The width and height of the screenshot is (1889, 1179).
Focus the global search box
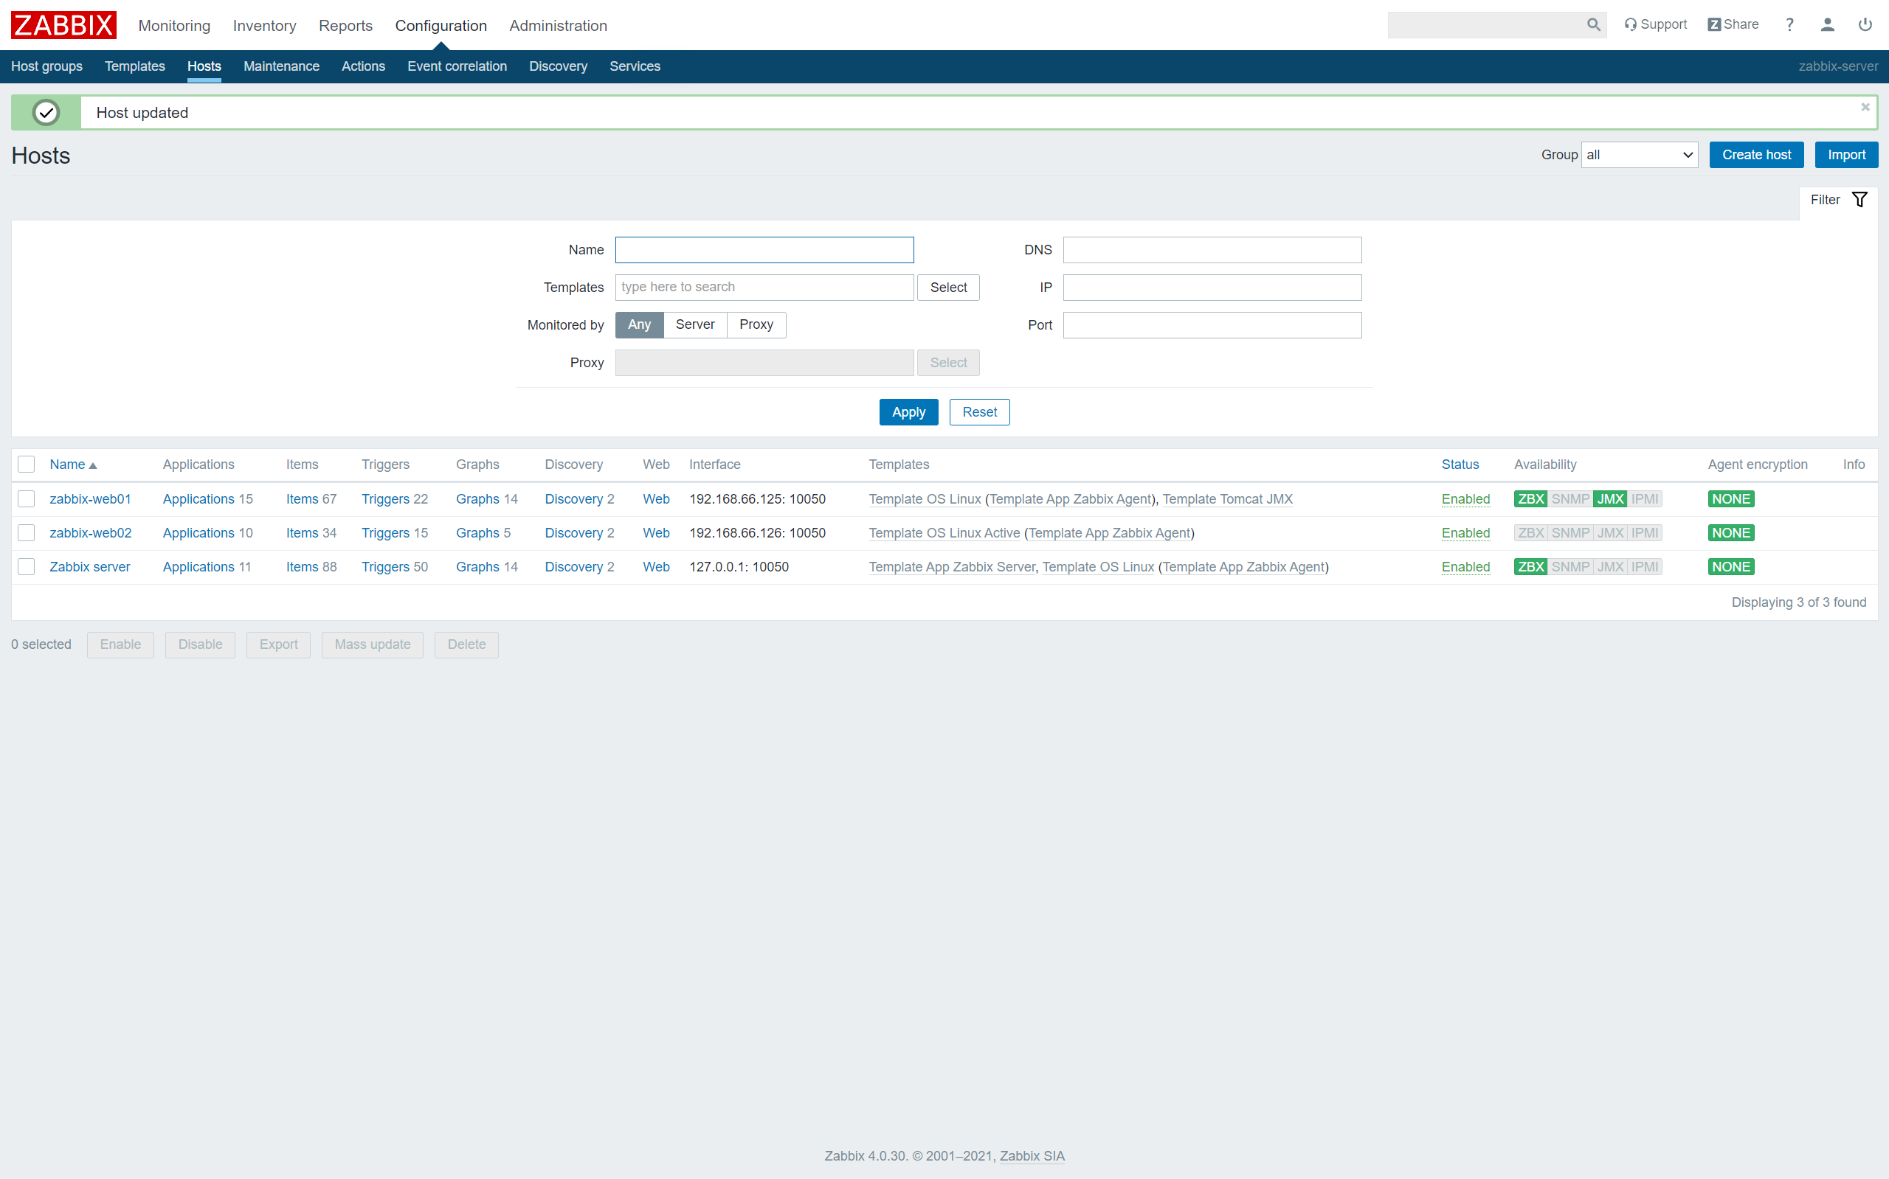pyautogui.click(x=1485, y=25)
